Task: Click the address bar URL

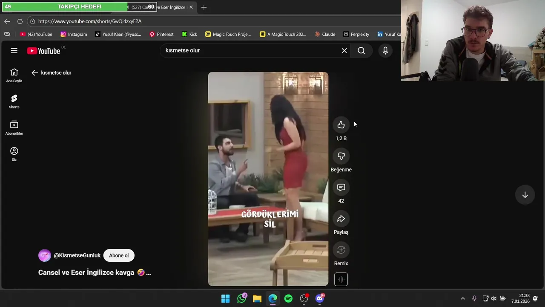Action: click(90, 21)
